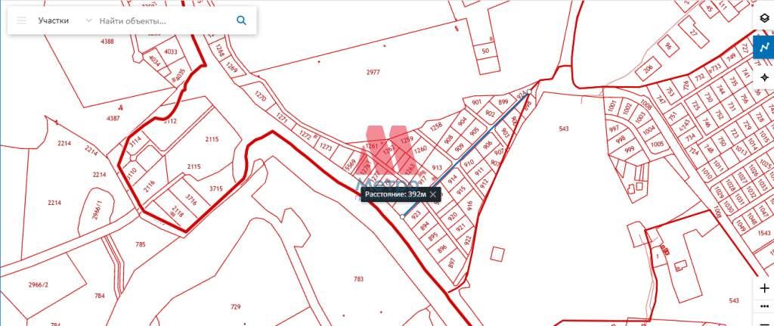Select parcel 729 on the map
Image resolution: width=774 pixels, height=326 pixels.
click(236, 307)
